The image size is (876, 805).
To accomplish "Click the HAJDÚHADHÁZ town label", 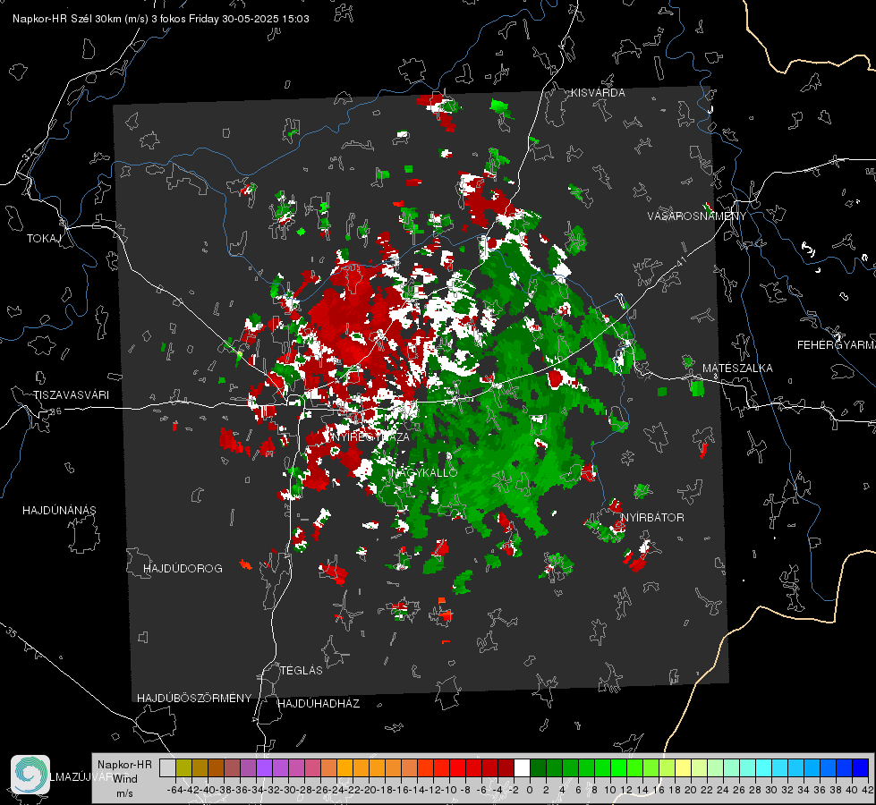I will click(319, 704).
